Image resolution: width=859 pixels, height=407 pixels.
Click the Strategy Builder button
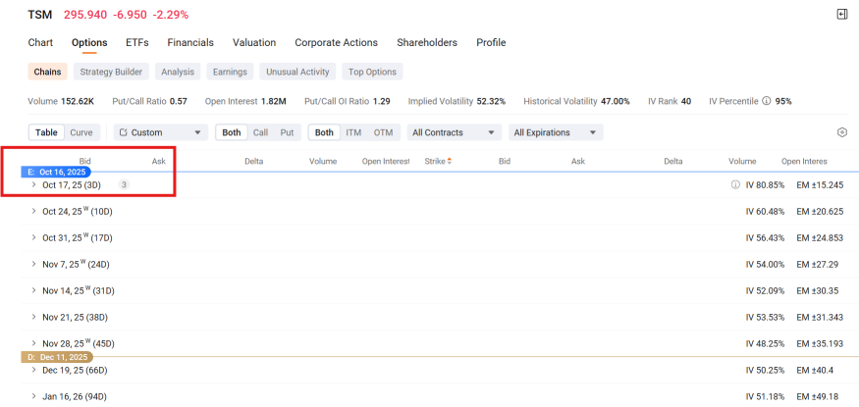[111, 72]
